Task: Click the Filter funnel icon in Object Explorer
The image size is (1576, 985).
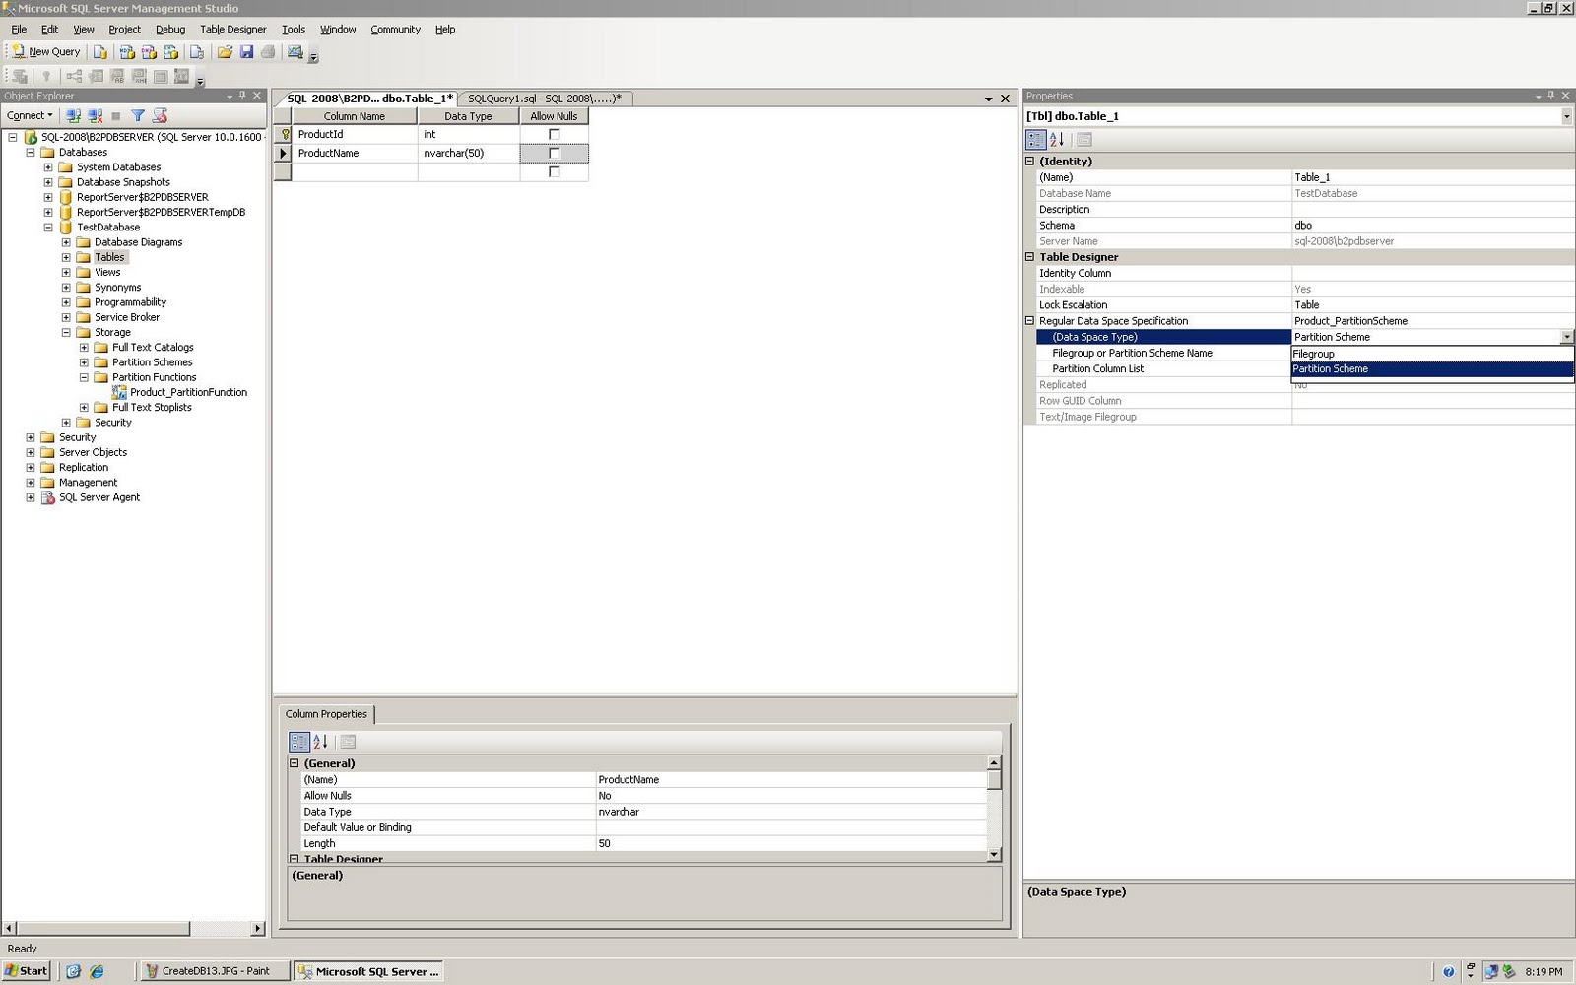Action: point(138,116)
